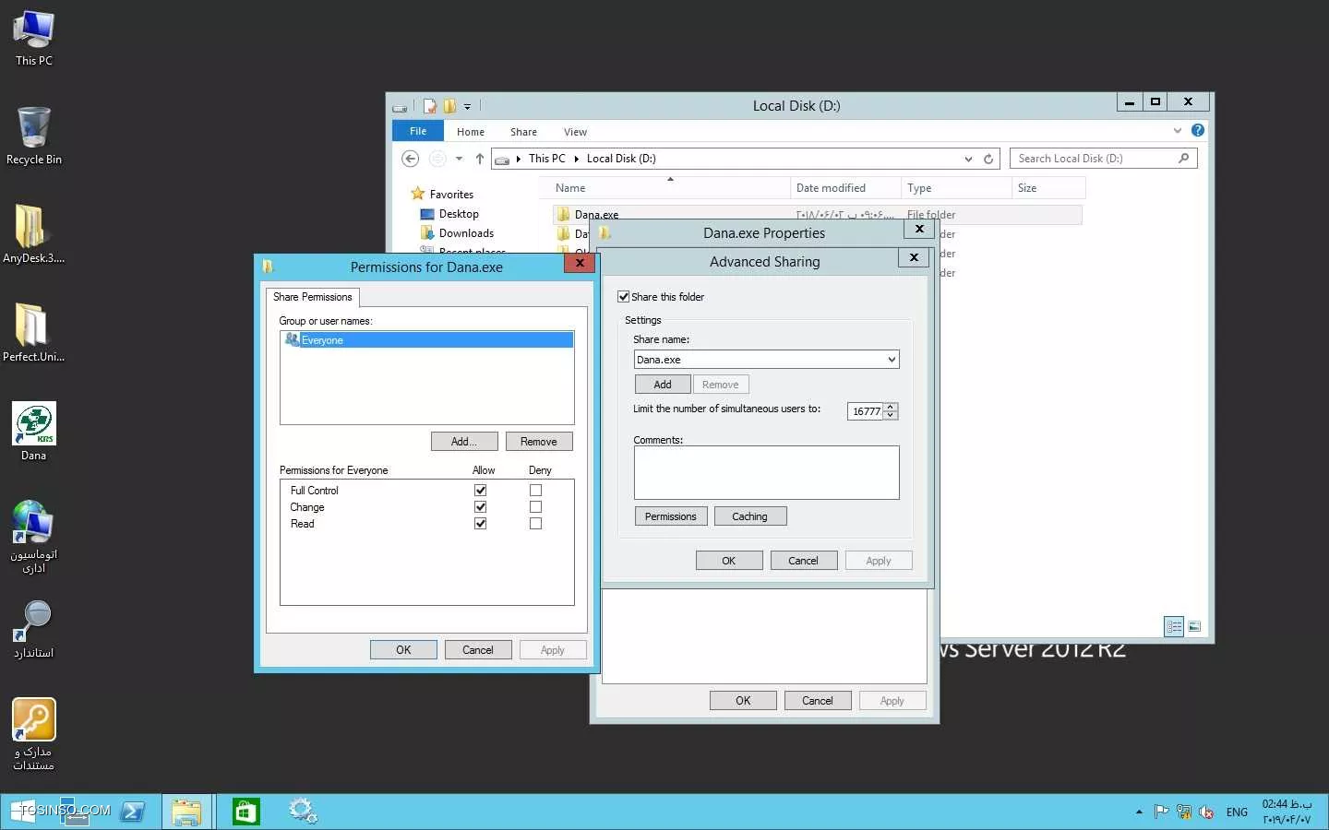1329x830 pixels.
Task: Select the Perfect.Uni folder on desktop
Action: click(x=34, y=333)
